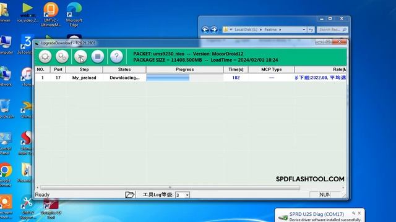The image size is (396, 222).
Task: Open UMTv2 UltimateM... desktop shortcut
Action: [x=51, y=15]
